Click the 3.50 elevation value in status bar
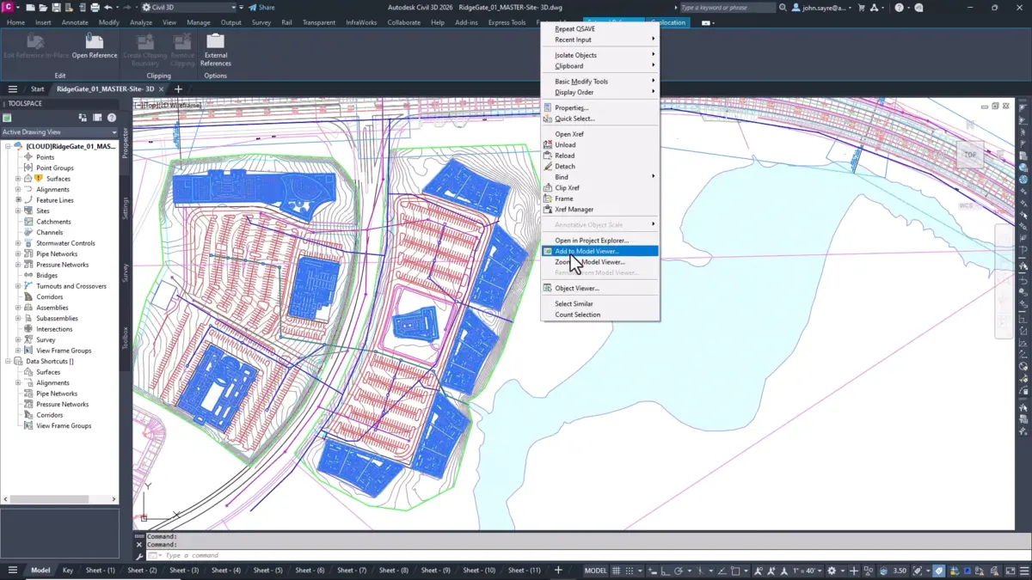Viewport: 1032px width, 580px height. point(900,571)
